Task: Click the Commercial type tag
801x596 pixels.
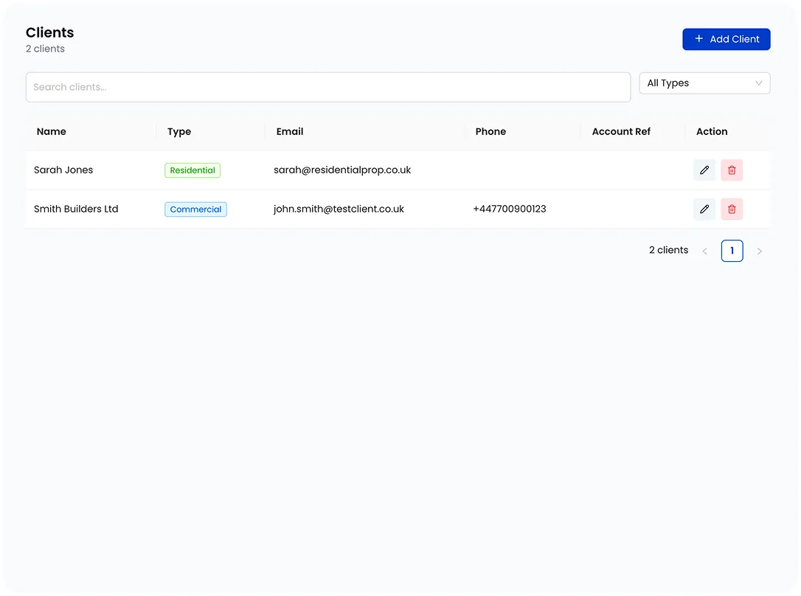Action: [195, 209]
